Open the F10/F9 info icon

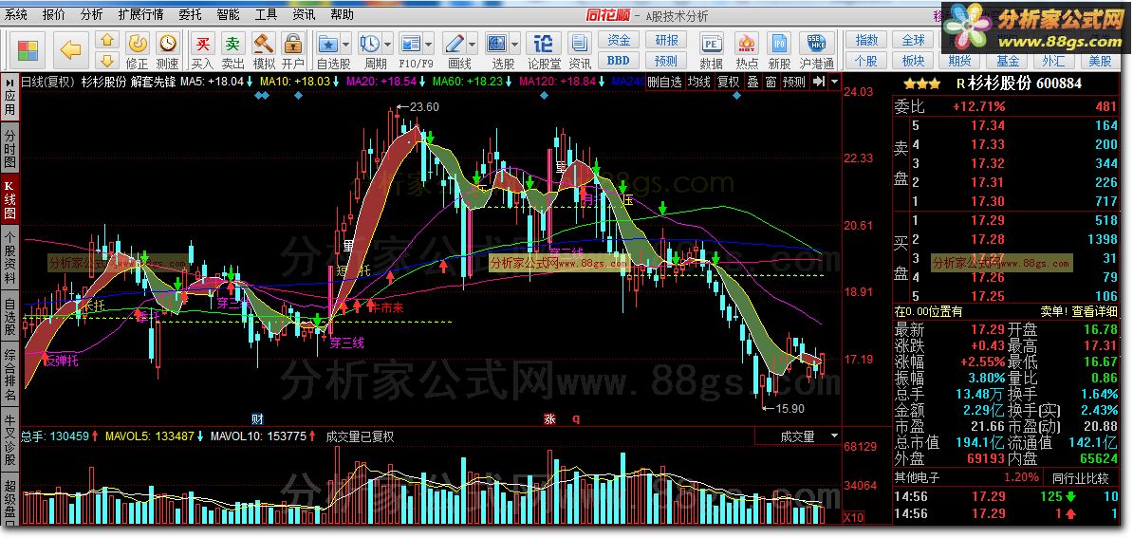[411, 44]
